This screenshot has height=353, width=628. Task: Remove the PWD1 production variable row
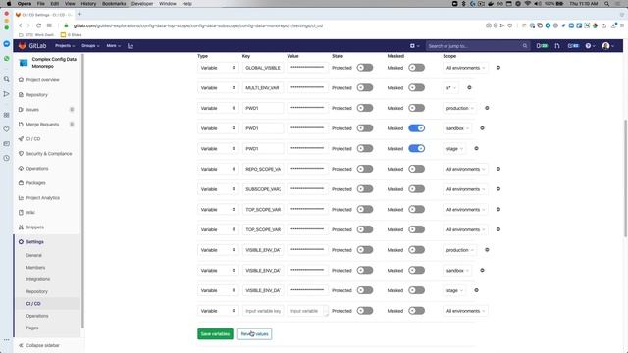[x=487, y=108]
